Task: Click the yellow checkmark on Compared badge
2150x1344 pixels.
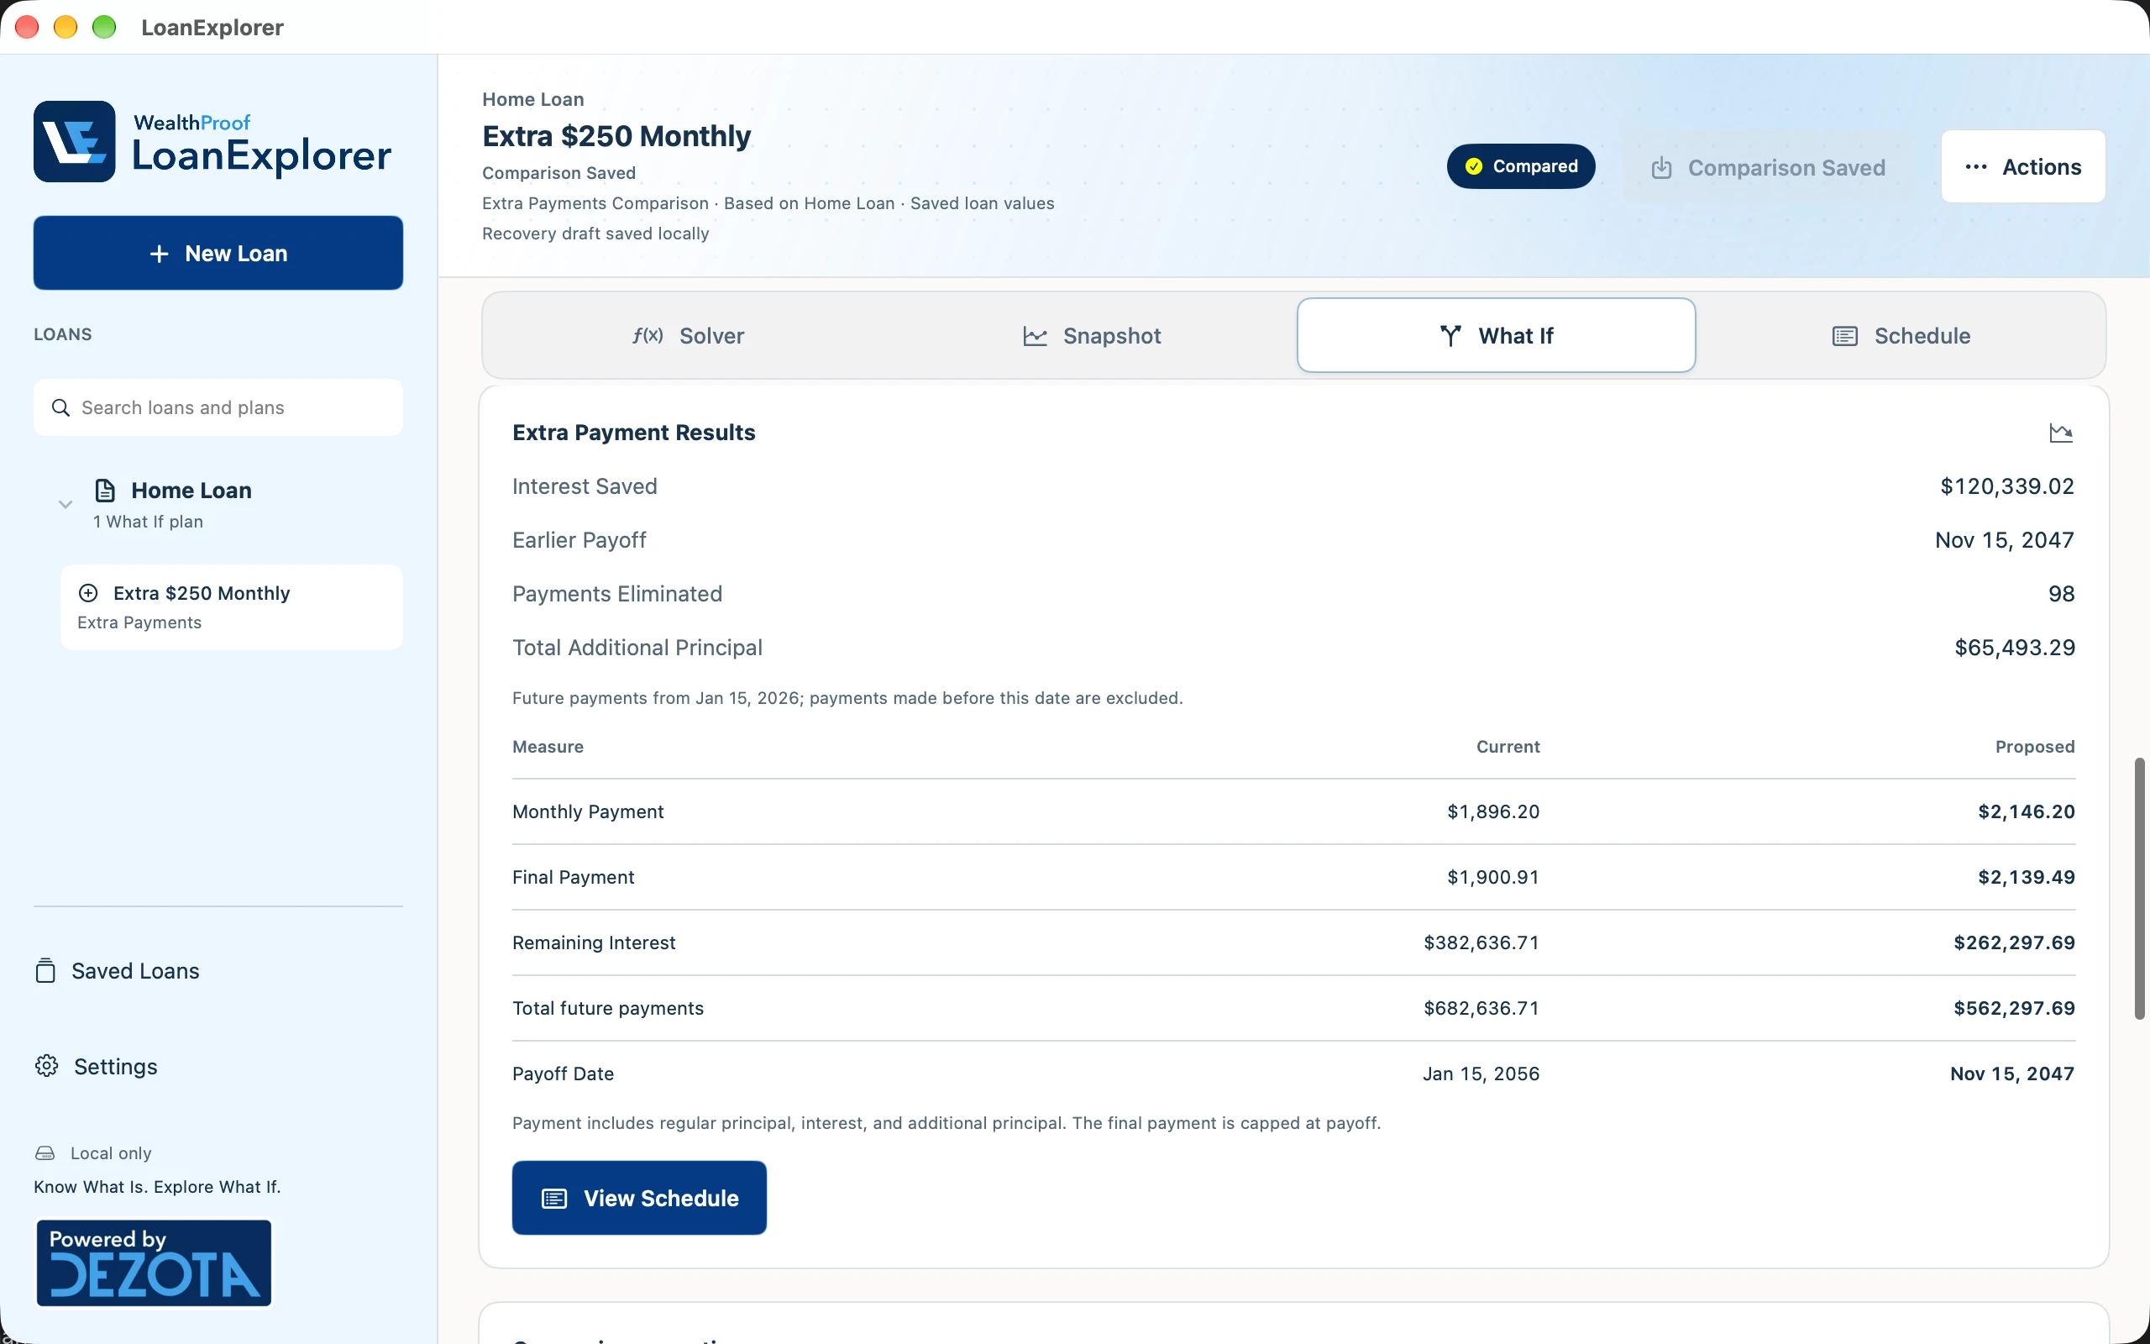Action: (1473, 166)
